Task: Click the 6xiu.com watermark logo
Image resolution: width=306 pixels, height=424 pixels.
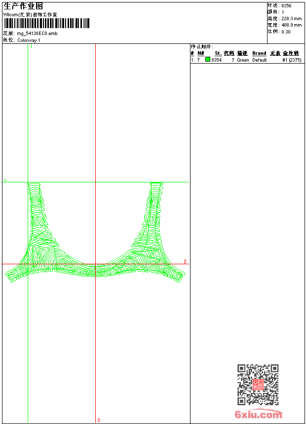Action: click(x=259, y=415)
